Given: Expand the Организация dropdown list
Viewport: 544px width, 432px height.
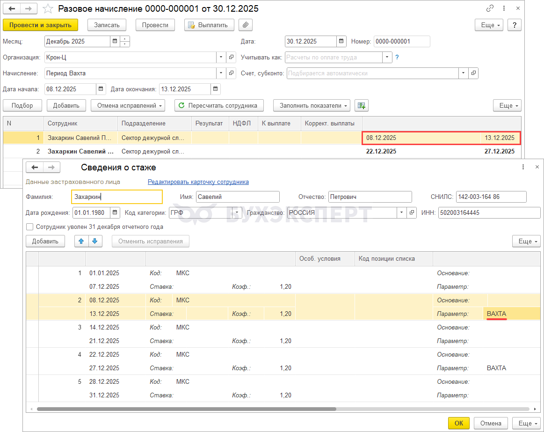Looking at the screenshot, I should (x=221, y=57).
